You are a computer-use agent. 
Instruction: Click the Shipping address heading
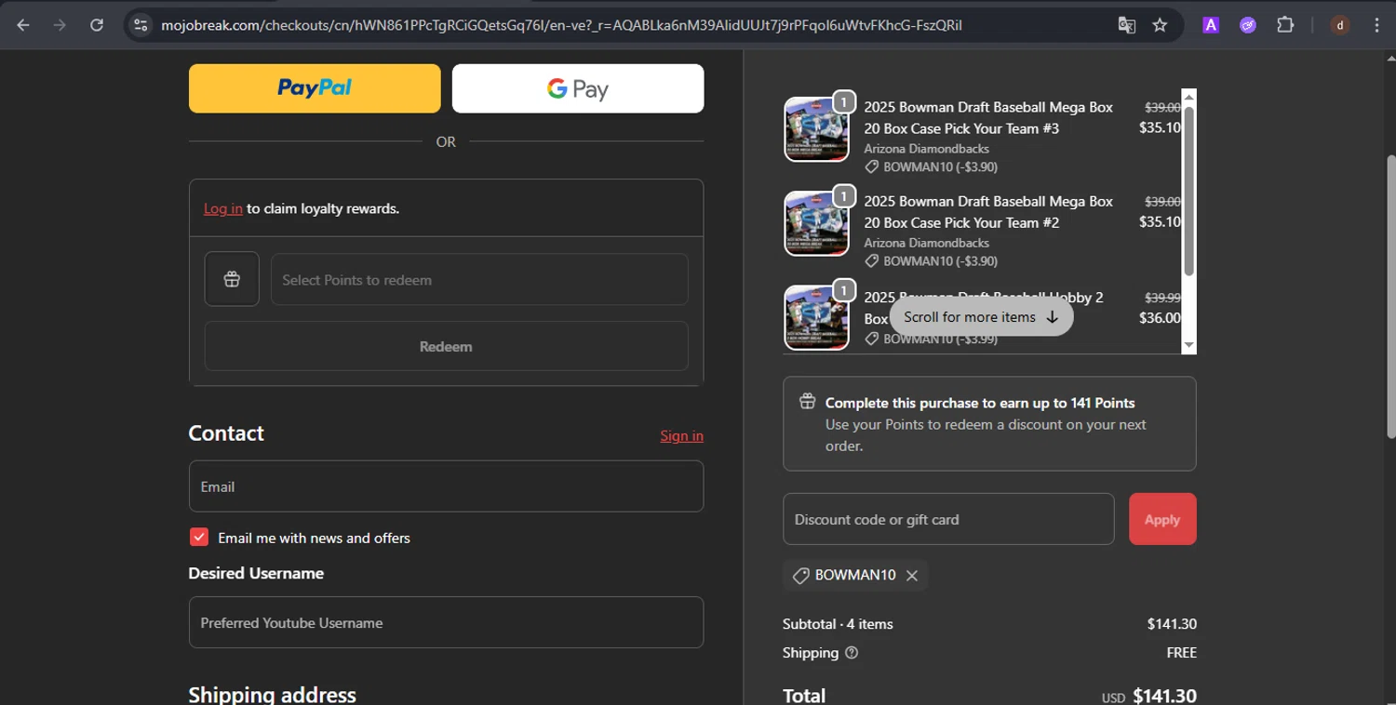(272, 695)
